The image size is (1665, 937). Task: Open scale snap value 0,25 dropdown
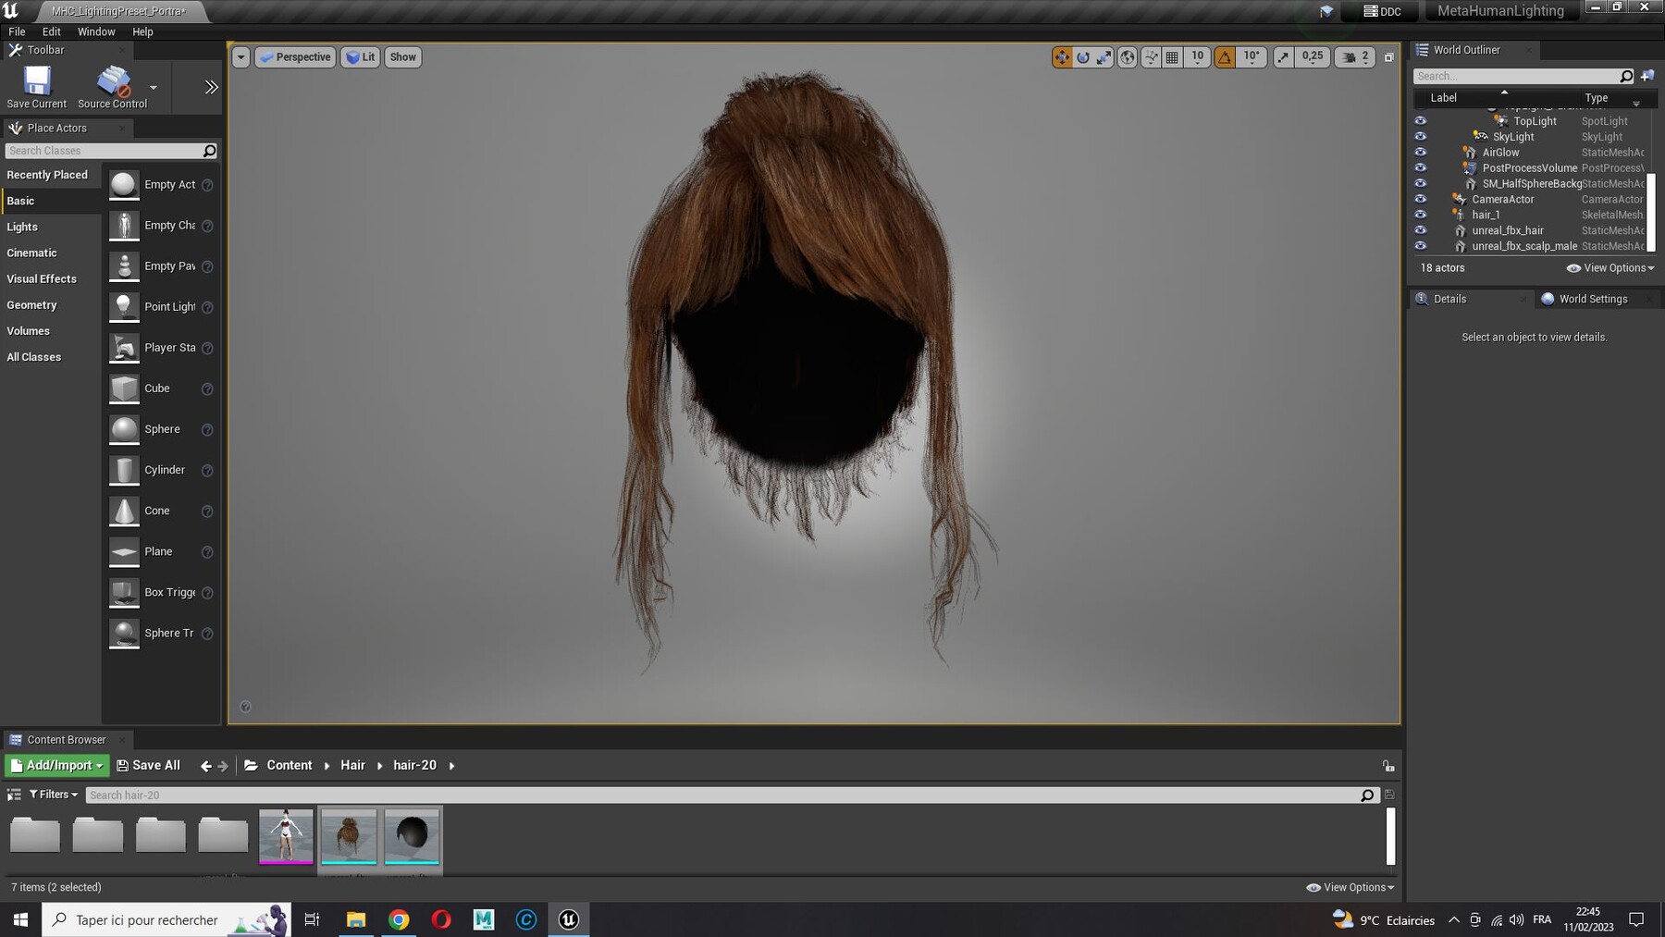pyautogui.click(x=1313, y=57)
